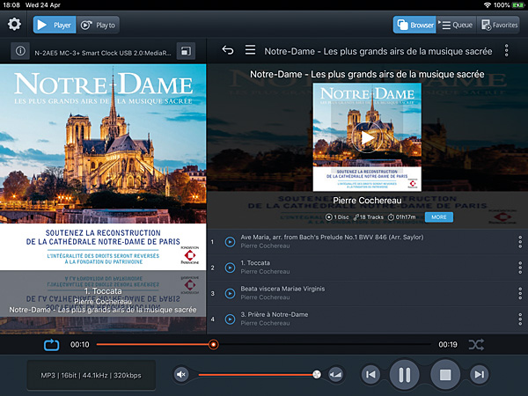Click the MP3 16bit 44.1kHz format info box
This screenshot has width=528, height=396.
(92, 375)
